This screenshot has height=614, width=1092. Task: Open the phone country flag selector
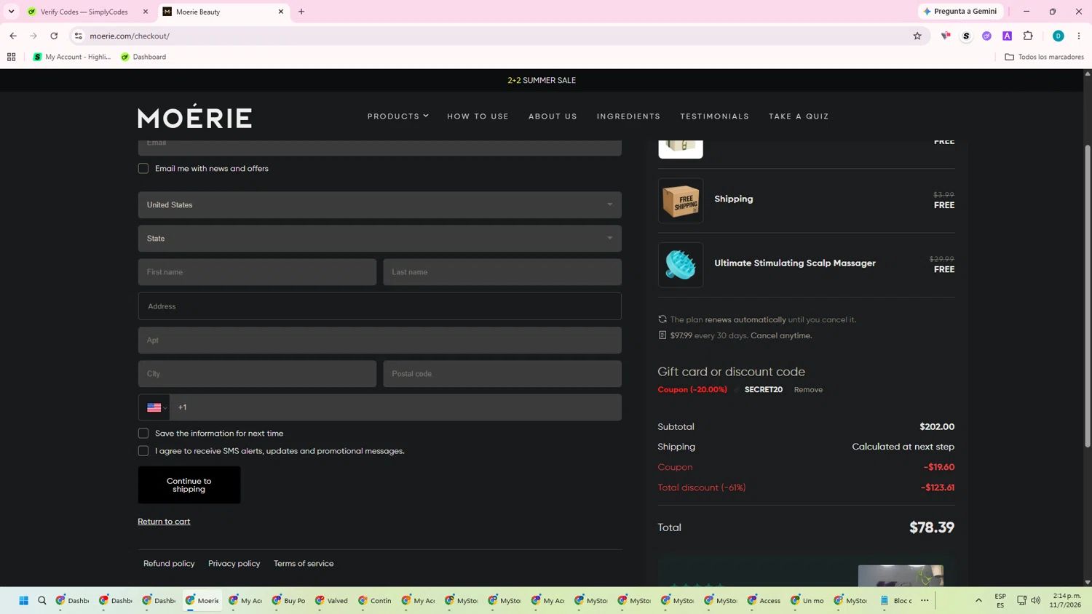point(154,407)
